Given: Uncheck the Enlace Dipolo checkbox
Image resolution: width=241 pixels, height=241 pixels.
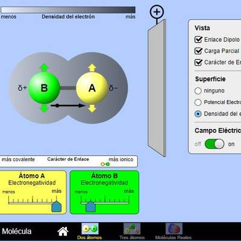Looking at the screenshot, I should tap(198, 39).
